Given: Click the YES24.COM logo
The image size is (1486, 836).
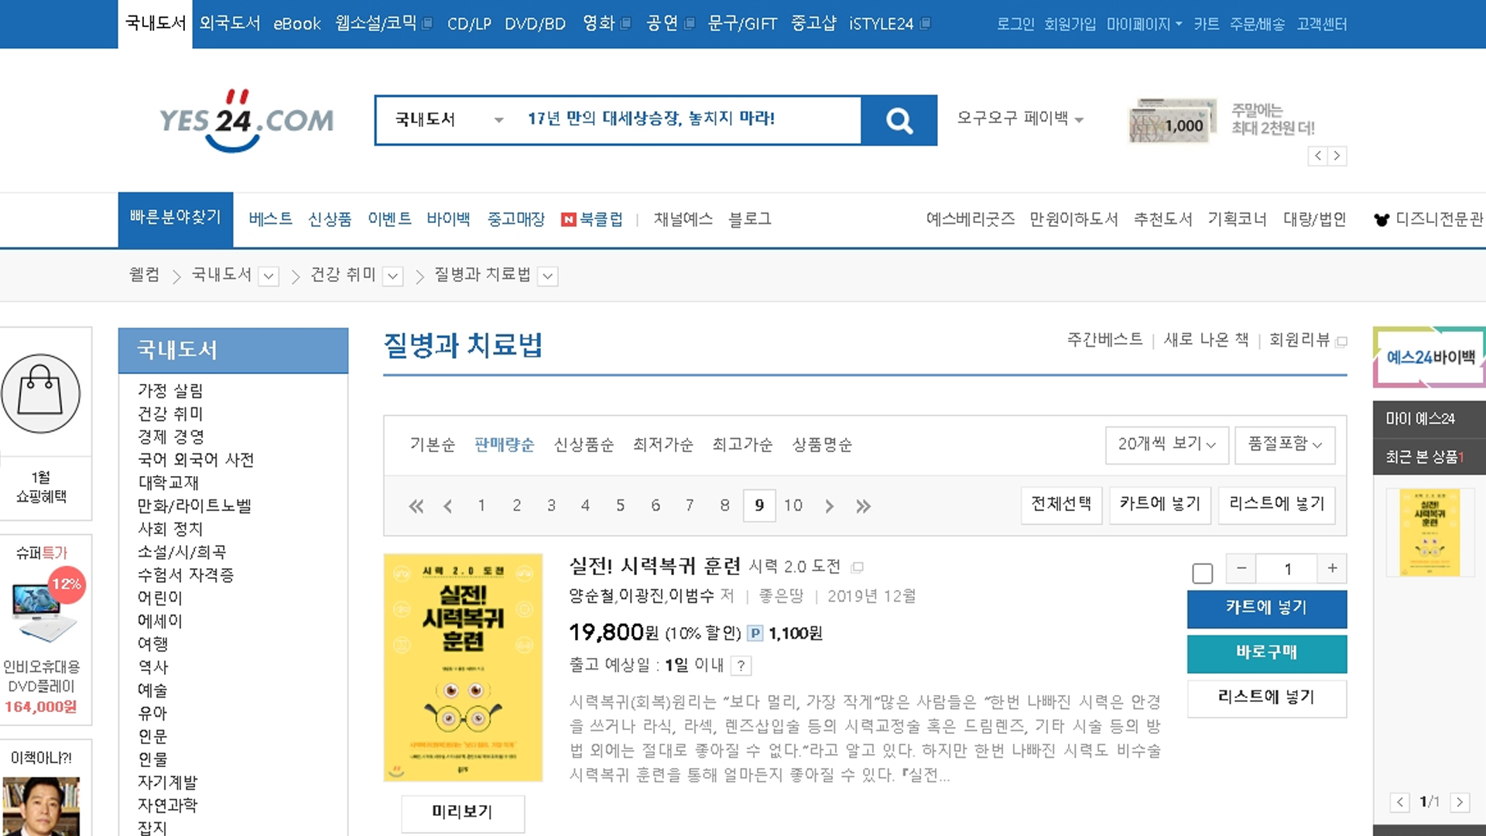Looking at the screenshot, I should pyautogui.click(x=246, y=120).
